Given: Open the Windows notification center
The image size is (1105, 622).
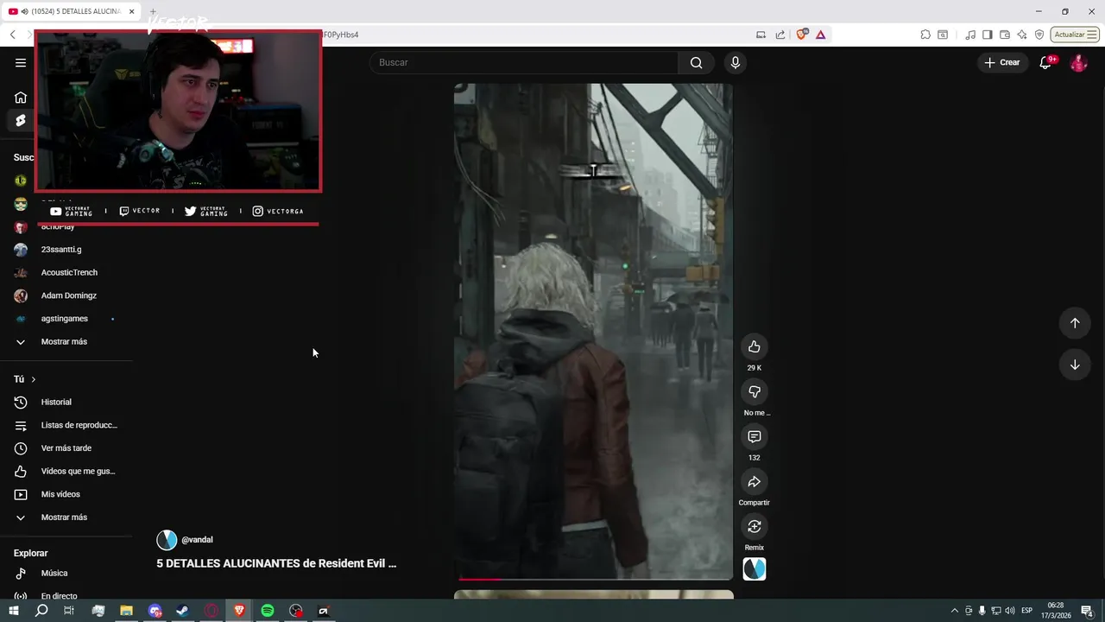Looking at the screenshot, I should tap(1087, 611).
